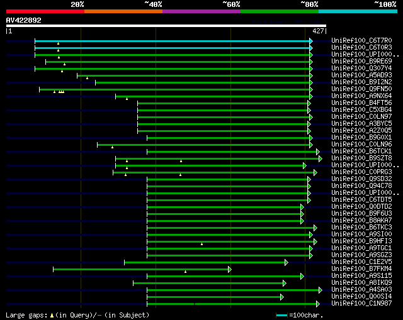The width and height of the screenshot is (403, 320).
Task: Select the UniRef100_B4FT56 hit label
Action: click(361, 103)
